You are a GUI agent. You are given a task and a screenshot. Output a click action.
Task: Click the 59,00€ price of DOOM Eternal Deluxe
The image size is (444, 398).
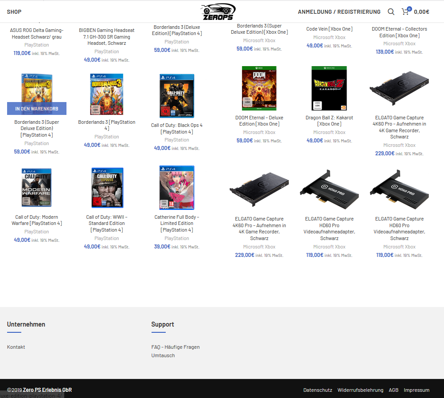coord(245,141)
